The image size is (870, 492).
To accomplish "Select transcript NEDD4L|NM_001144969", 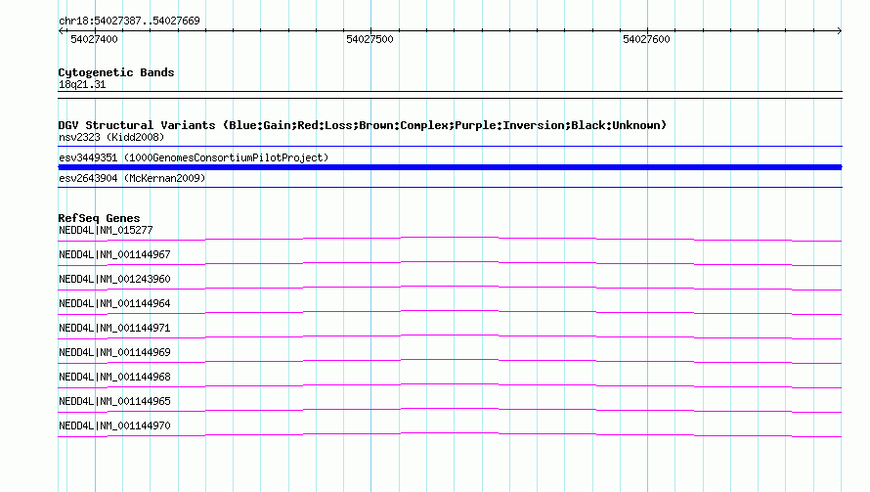I will click(114, 352).
